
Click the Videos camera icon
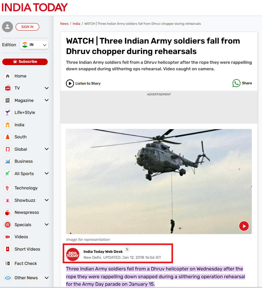coord(7,237)
